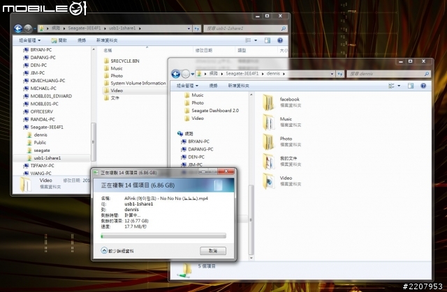Refresh the dennis window address bar

340,74
